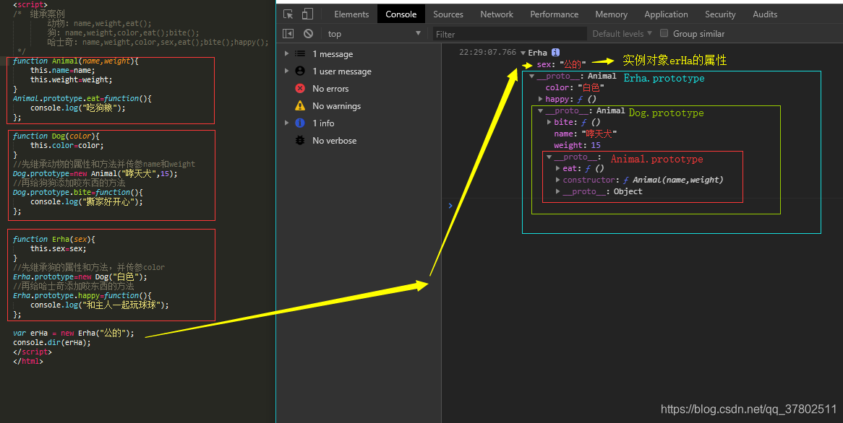Select the red No errors icon
This screenshot has height=423, width=843.
300,89
